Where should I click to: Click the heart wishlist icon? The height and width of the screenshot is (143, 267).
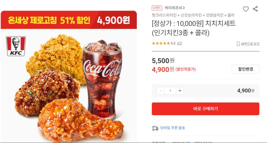(x=246, y=9)
